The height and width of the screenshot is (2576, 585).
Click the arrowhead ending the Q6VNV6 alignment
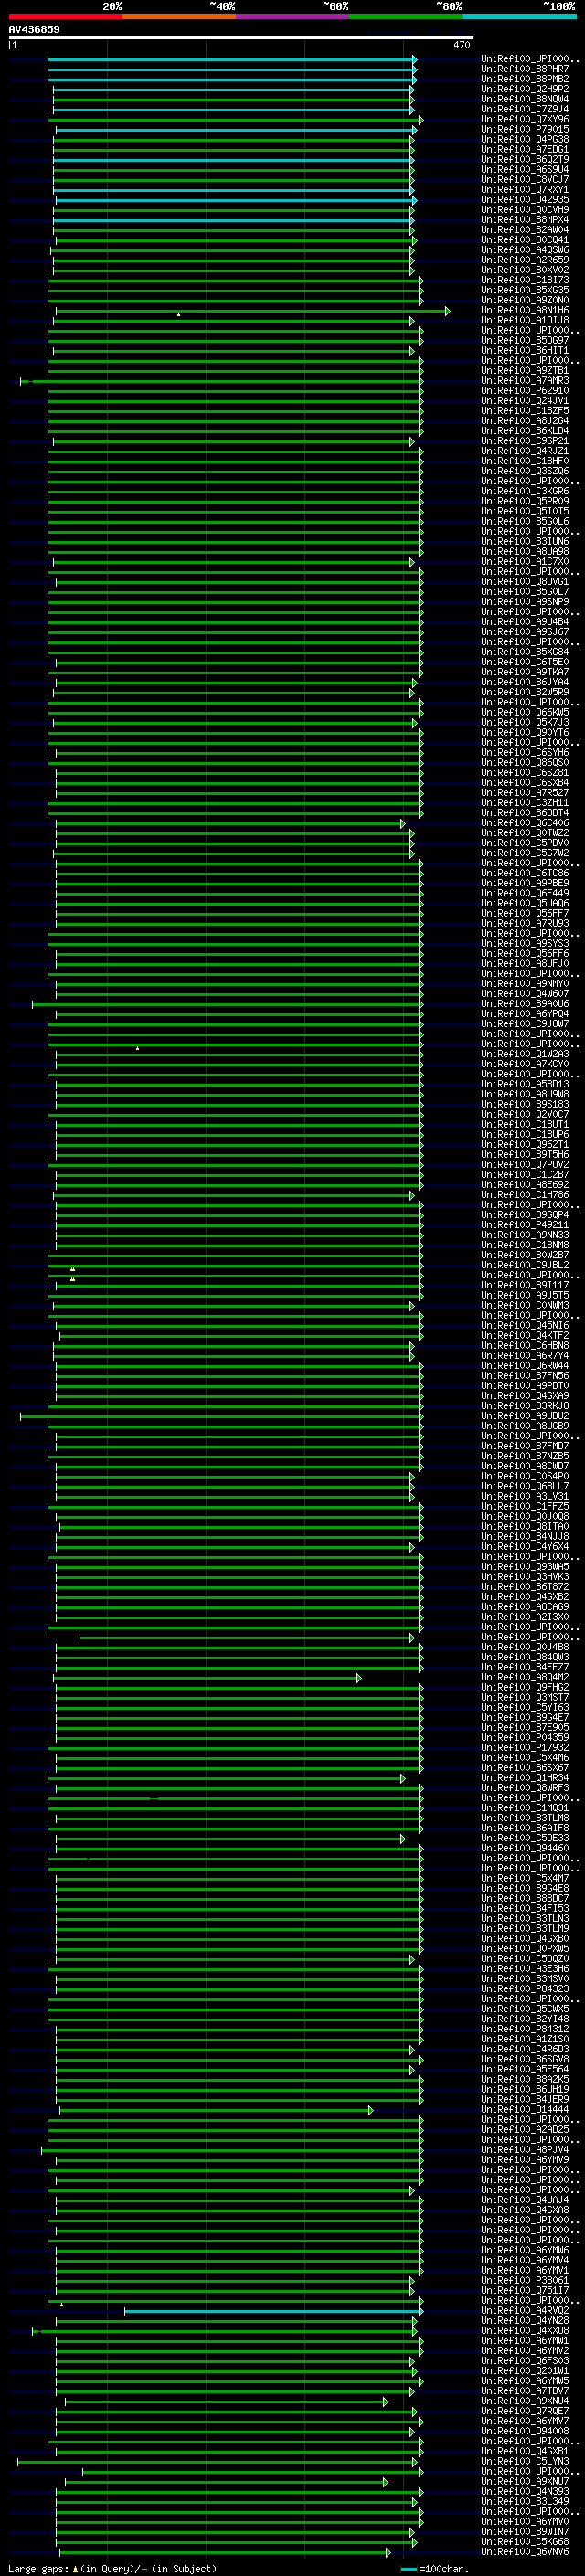coord(388,2551)
